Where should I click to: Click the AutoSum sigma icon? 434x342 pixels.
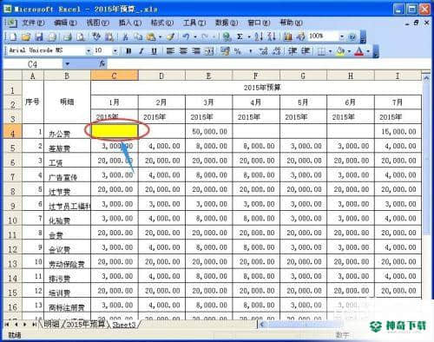pyautogui.click(x=240, y=36)
